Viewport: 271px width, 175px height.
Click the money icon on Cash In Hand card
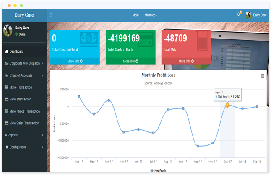coord(89,39)
